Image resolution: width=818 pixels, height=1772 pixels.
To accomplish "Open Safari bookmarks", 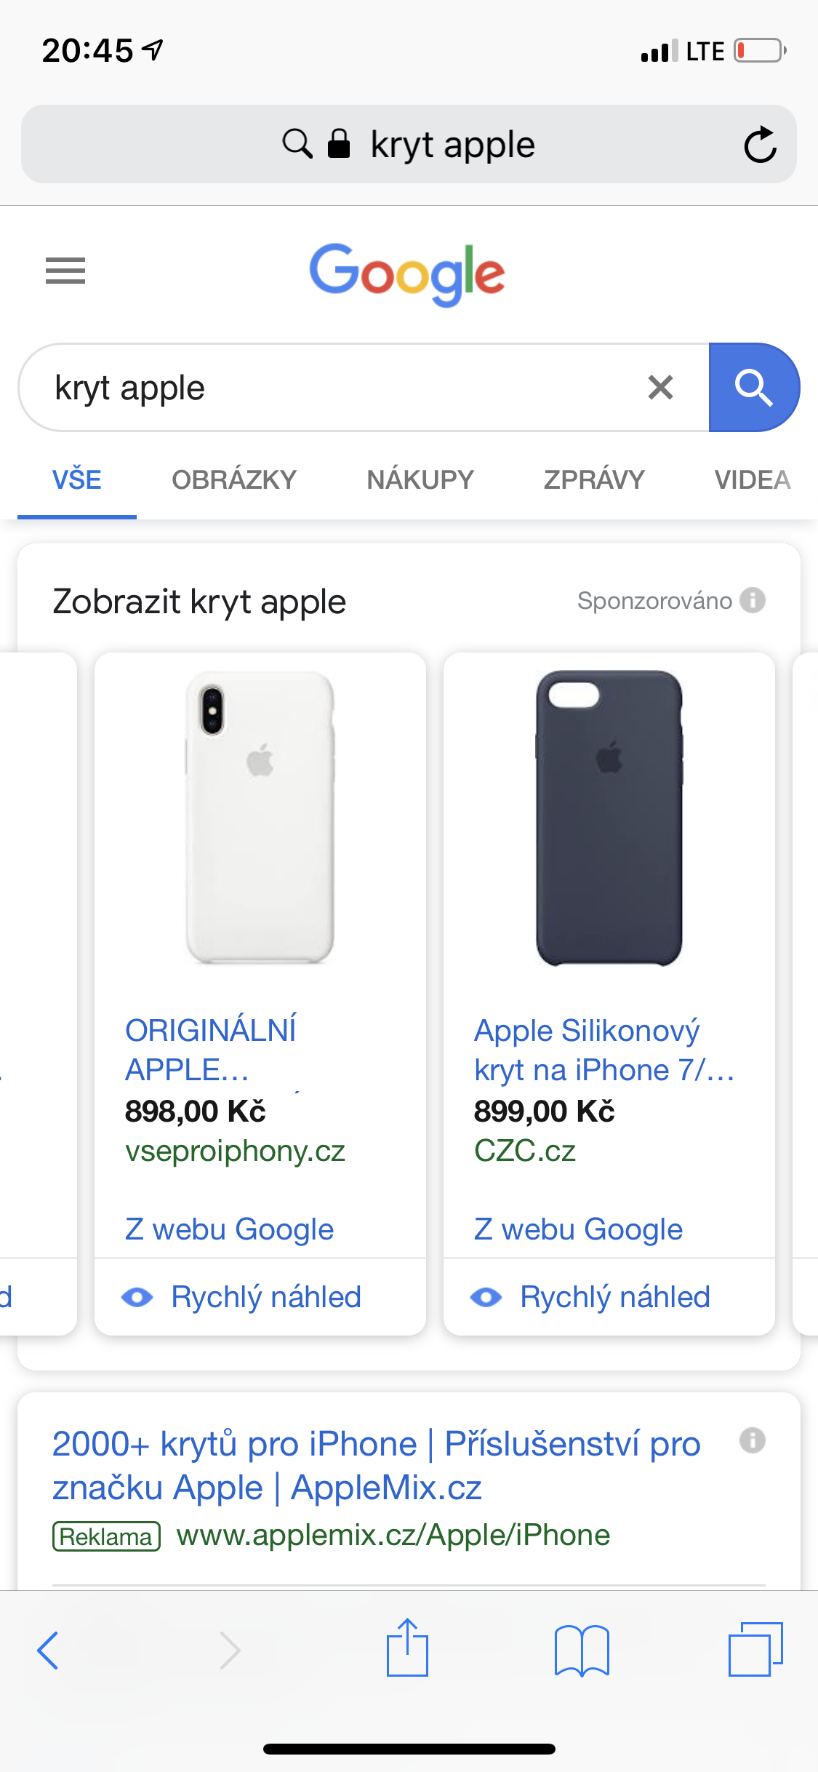I will pos(582,1650).
